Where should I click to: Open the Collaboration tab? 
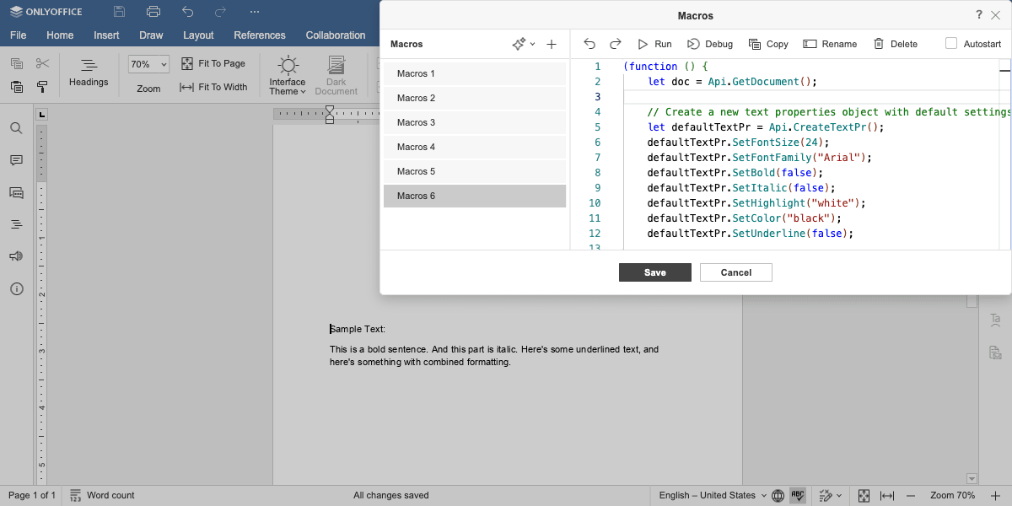336,35
